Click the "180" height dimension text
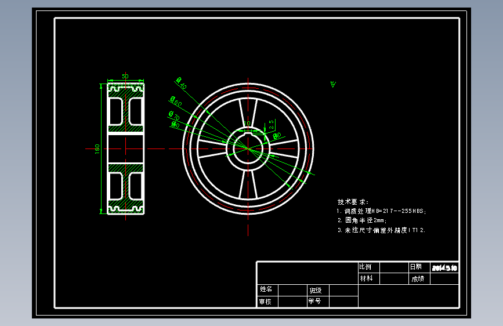This screenshot has height=326, width=503. pos(97,149)
